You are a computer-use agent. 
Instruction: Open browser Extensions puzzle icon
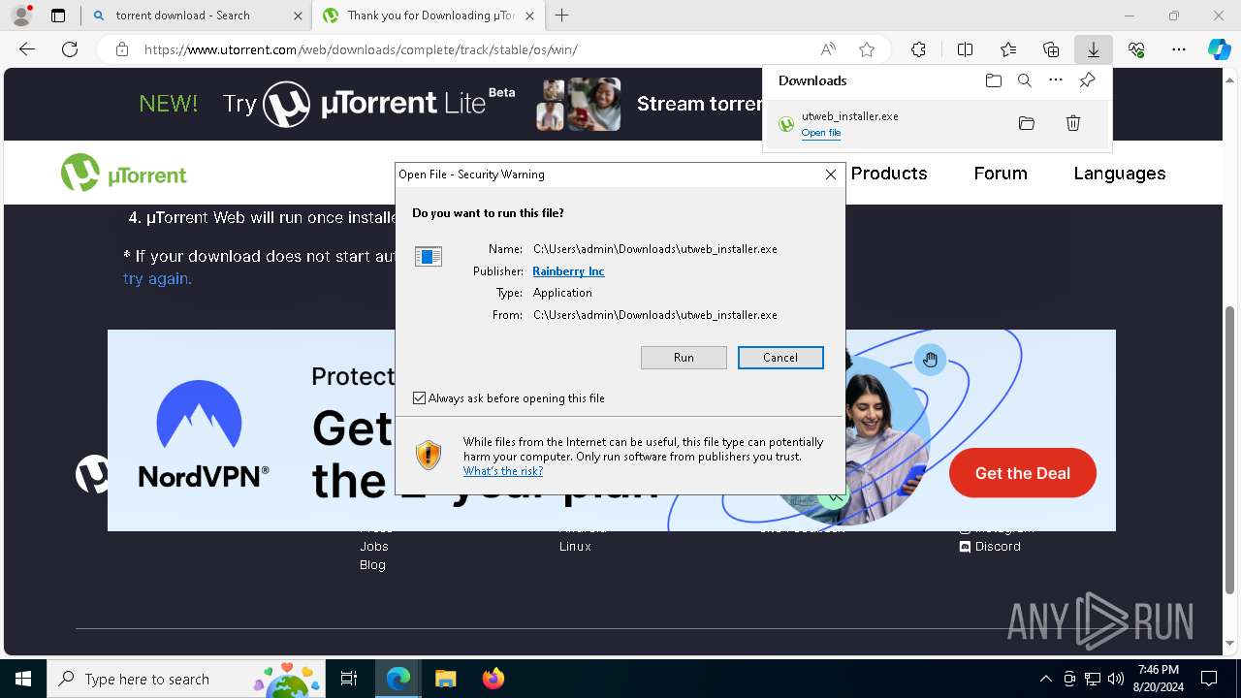tap(918, 49)
